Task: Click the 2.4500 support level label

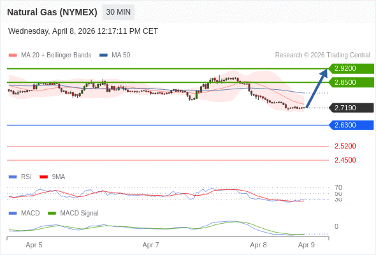Action: point(345,160)
